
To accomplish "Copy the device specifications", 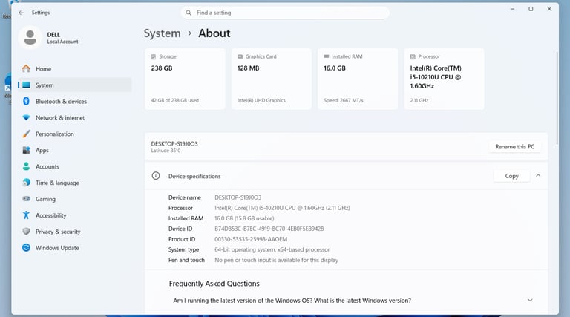I will [x=511, y=176].
